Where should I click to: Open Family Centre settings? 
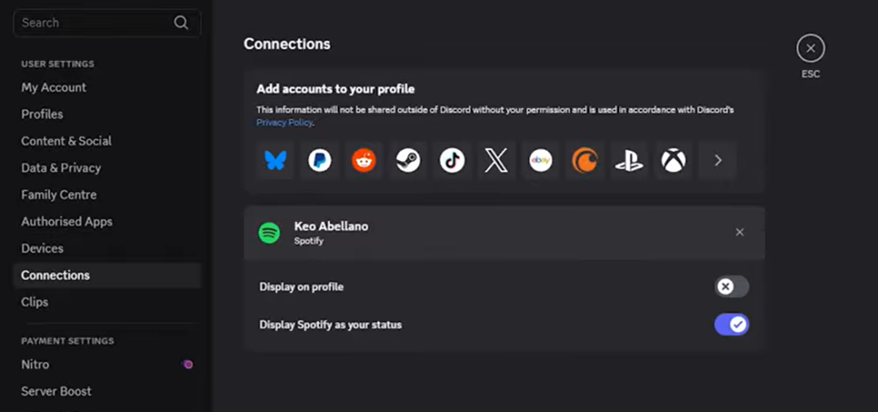pyautogui.click(x=107, y=194)
